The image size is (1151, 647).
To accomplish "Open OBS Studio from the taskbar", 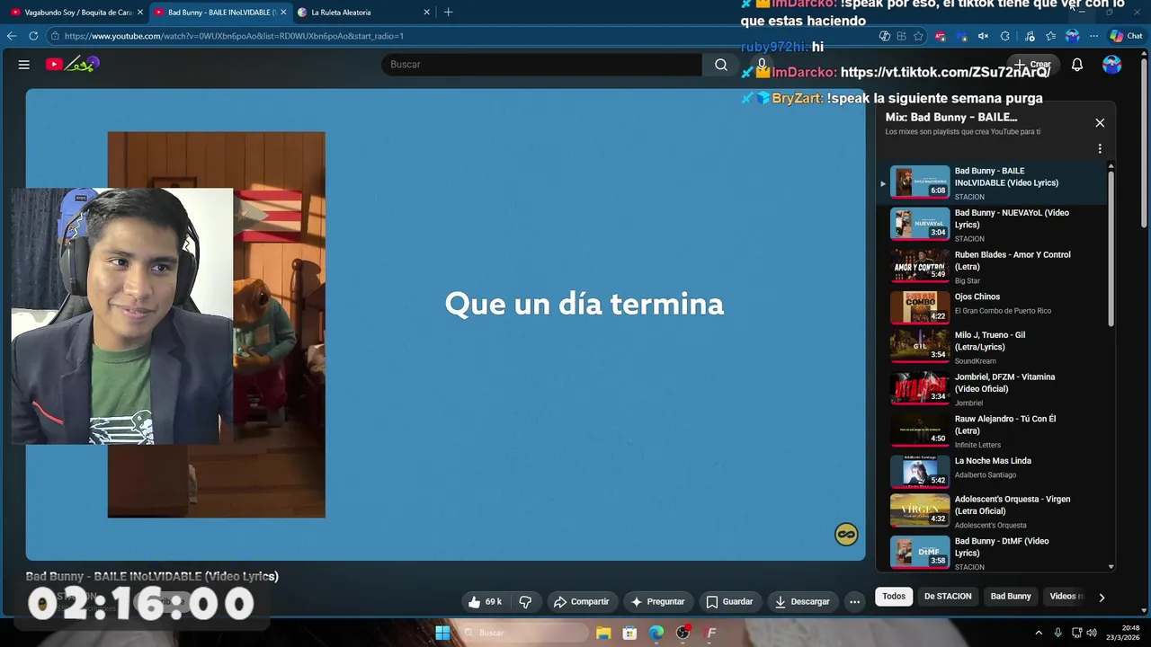I will [x=683, y=633].
